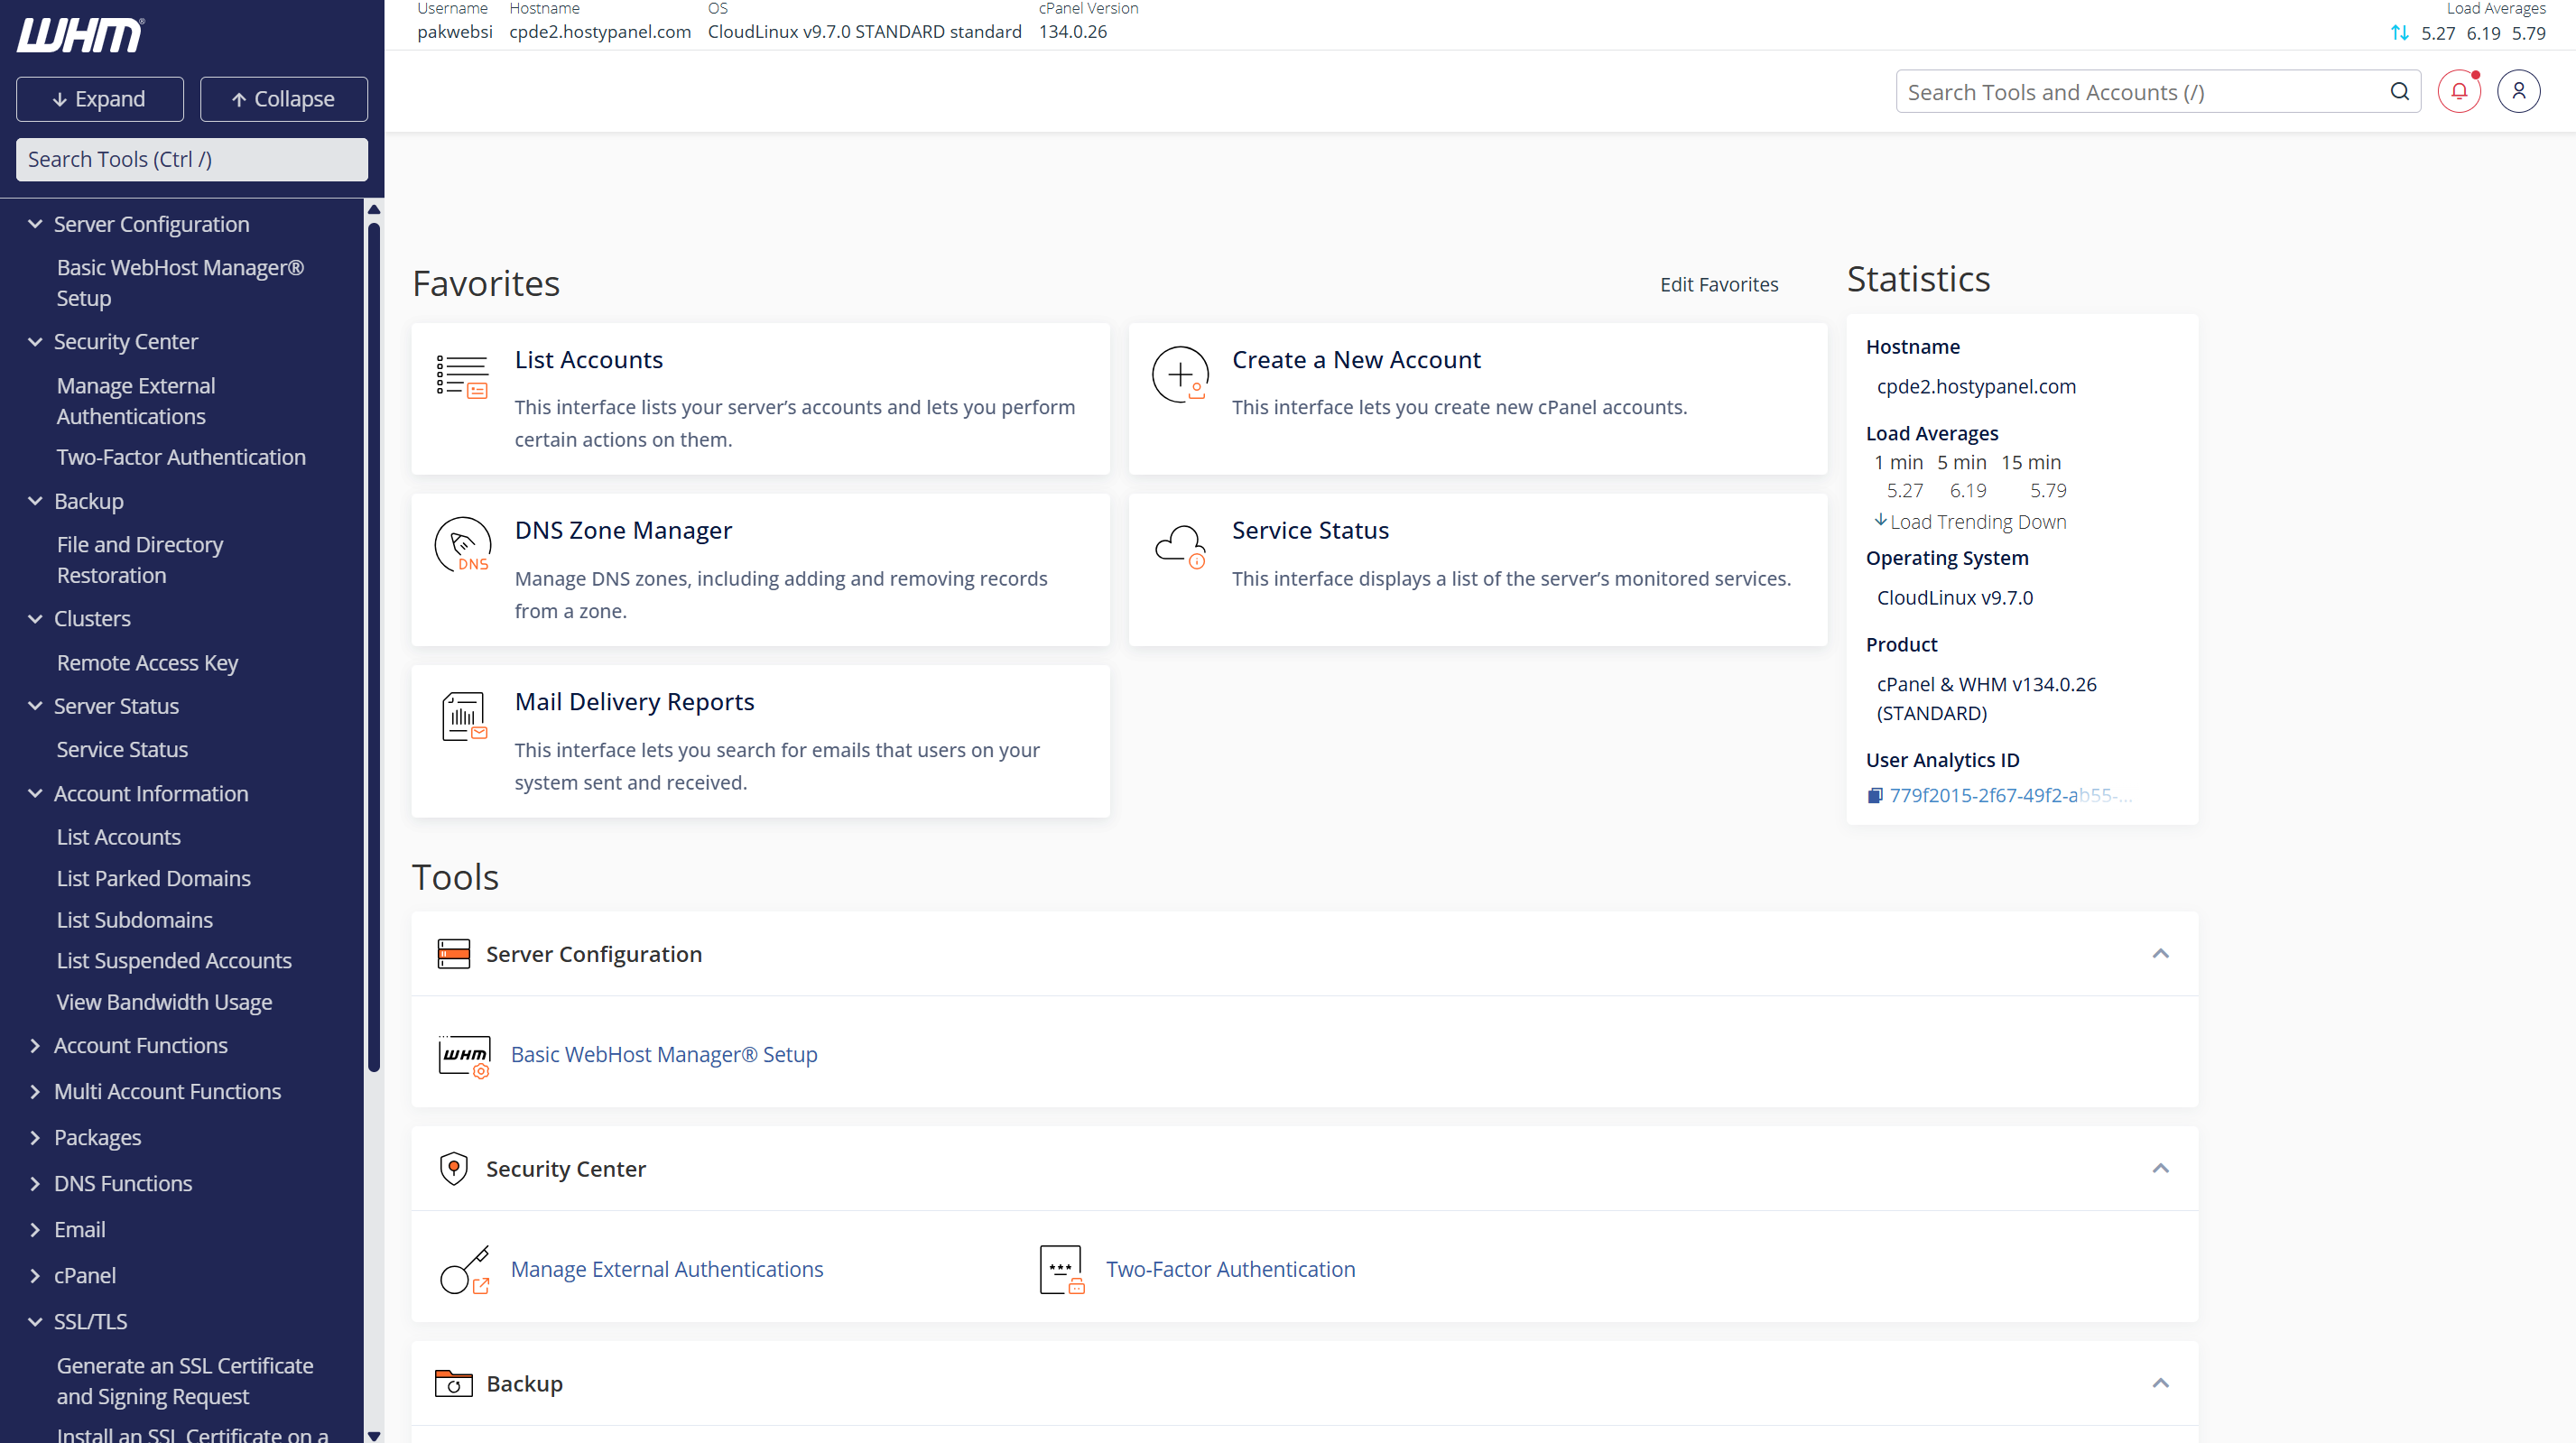This screenshot has width=2576, height=1443.
Task: Open View Bandwidth Usage sidebar item
Action: (x=164, y=1001)
